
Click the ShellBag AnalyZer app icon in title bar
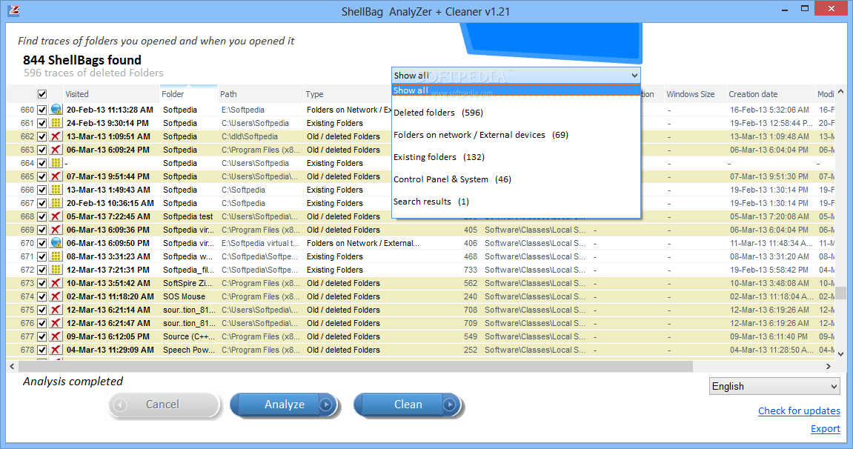pyautogui.click(x=14, y=10)
